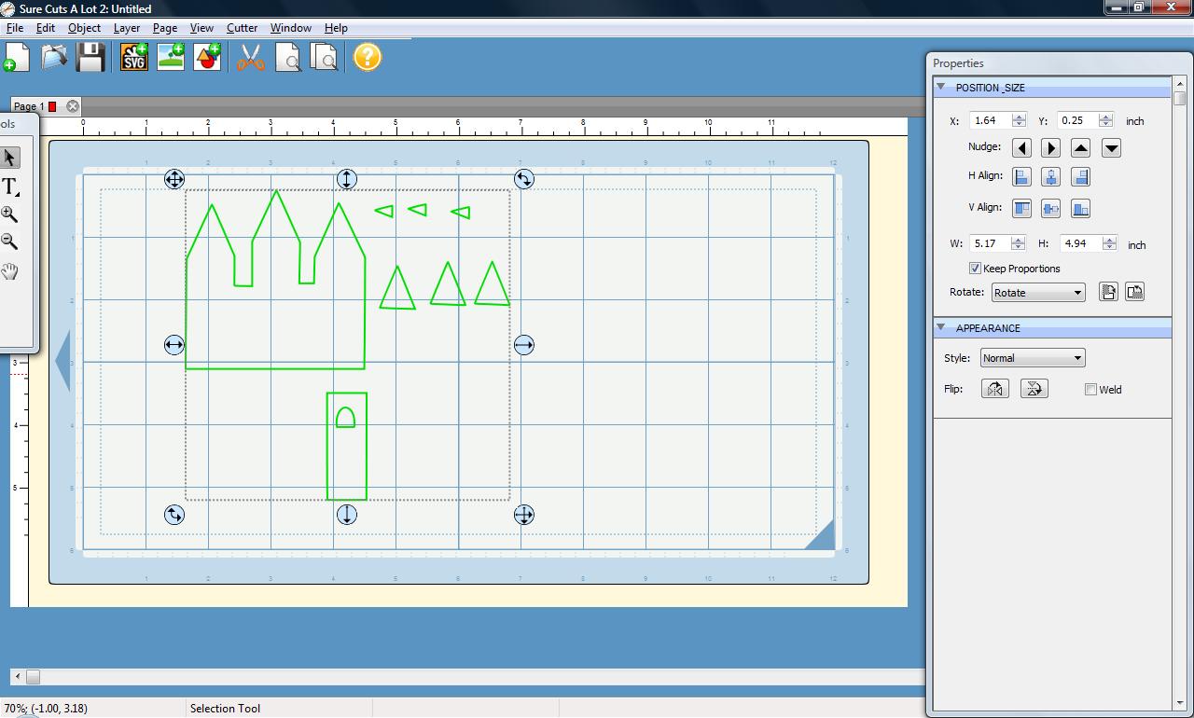Click the W width input field
Viewport: 1194px width, 718px height.
pyautogui.click(x=989, y=243)
